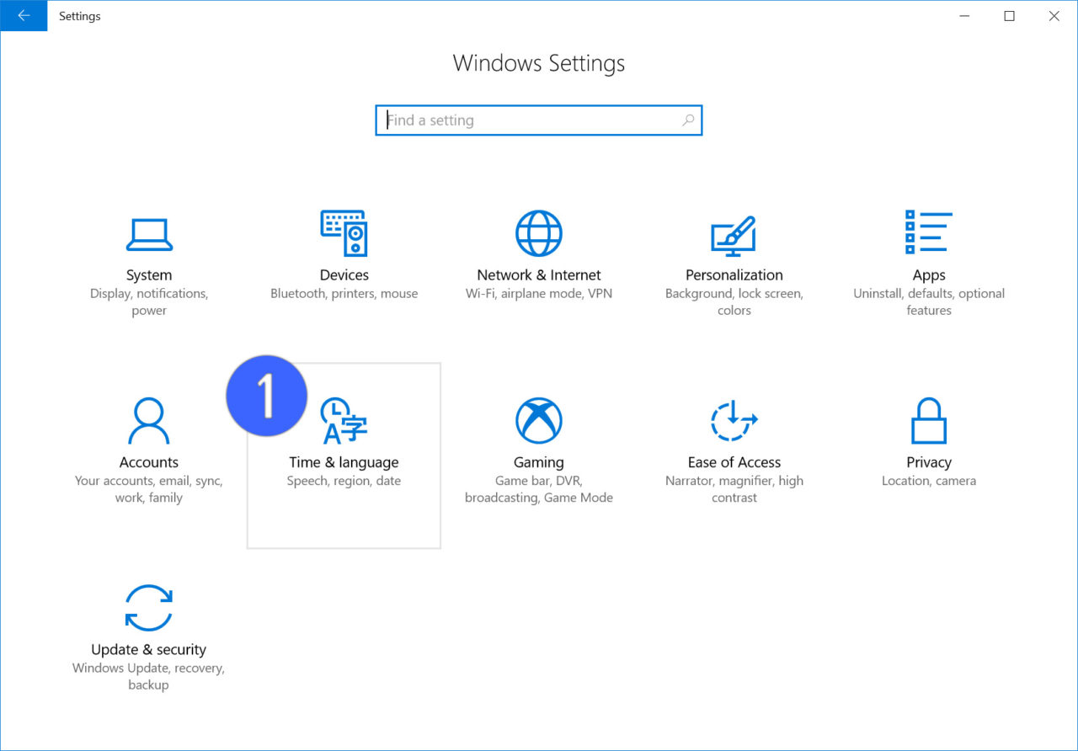Click the Devices label
The height and width of the screenshot is (751, 1078).
344,275
